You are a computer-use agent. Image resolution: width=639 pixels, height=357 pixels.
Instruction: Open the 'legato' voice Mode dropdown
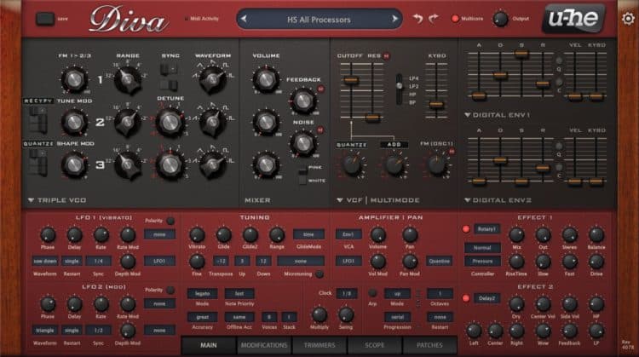[202, 293]
